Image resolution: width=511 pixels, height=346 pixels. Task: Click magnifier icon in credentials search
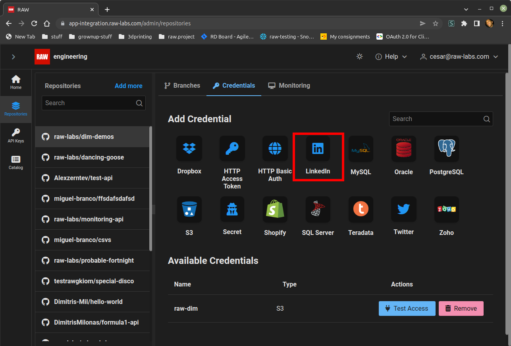coord(487,119)
